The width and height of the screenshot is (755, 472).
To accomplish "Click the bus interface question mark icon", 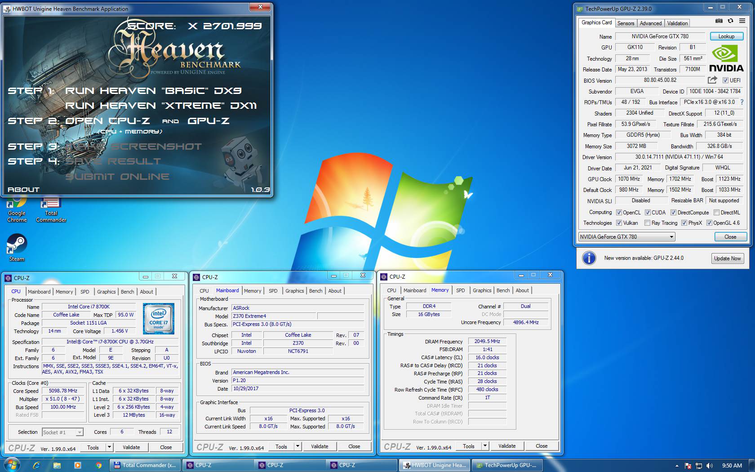I will click(742, 102).
